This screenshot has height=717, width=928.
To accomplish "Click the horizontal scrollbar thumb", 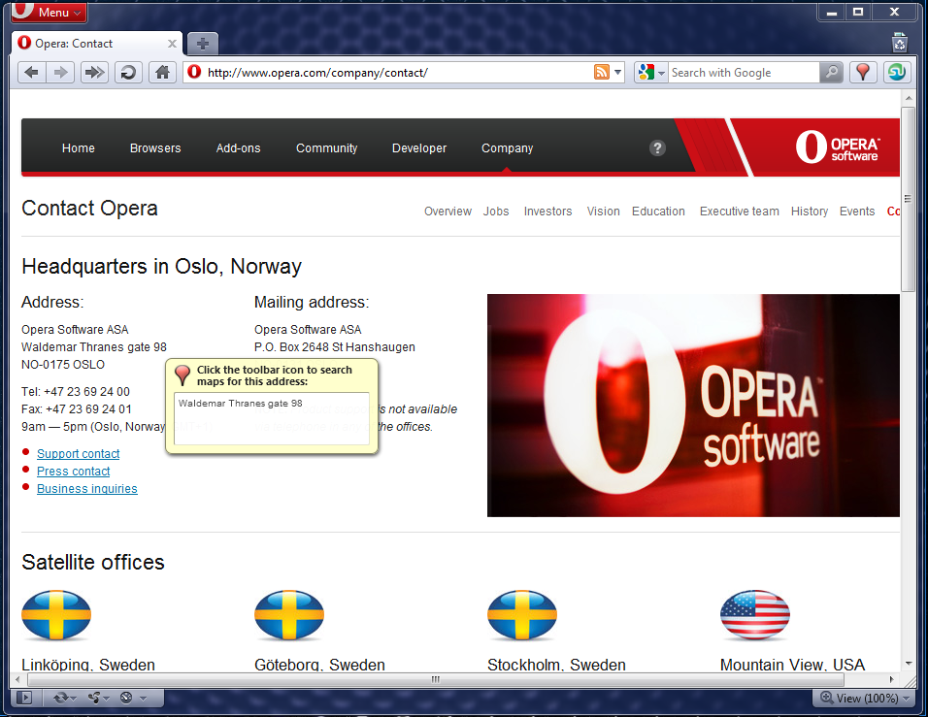I will pyautogui.click(x=436, y=679).
